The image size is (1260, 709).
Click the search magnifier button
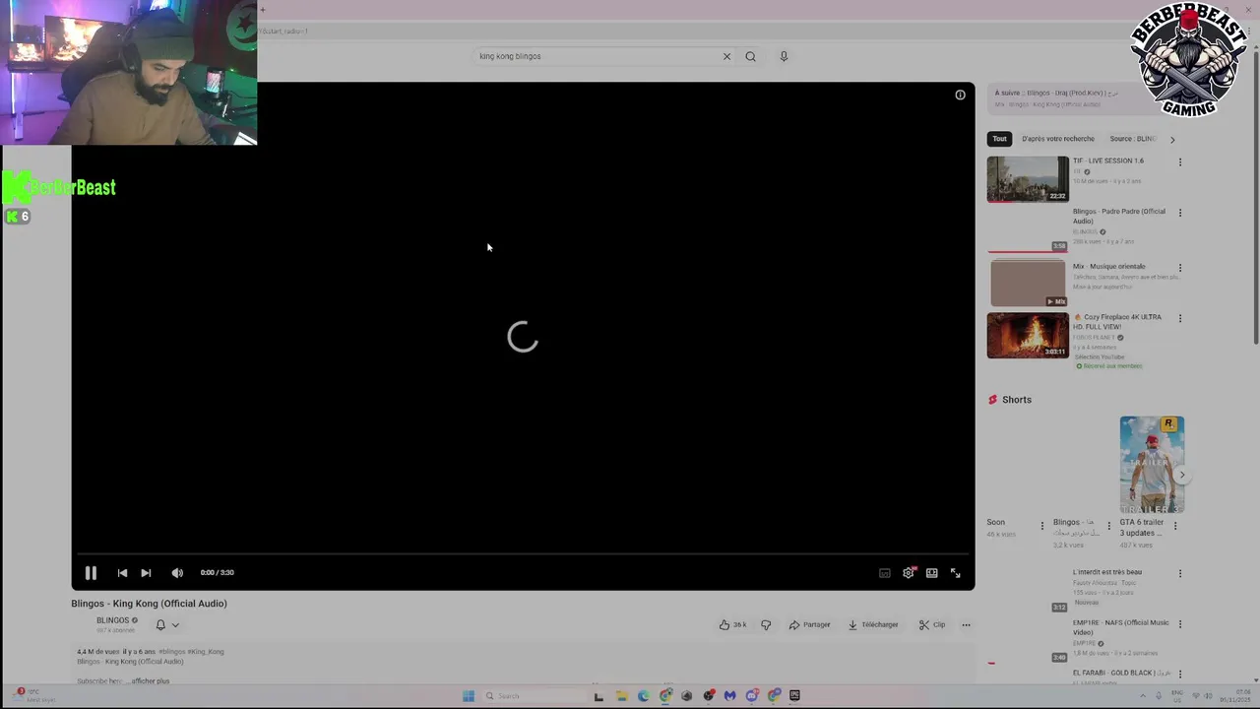pos(750,56)
